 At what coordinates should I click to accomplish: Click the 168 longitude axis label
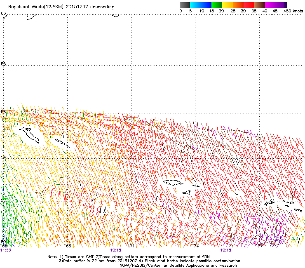[67, 246]
